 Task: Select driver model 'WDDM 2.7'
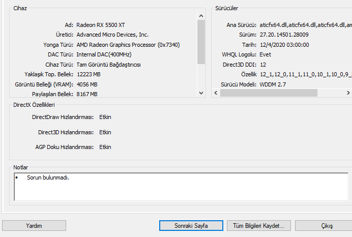coord(273,84)
